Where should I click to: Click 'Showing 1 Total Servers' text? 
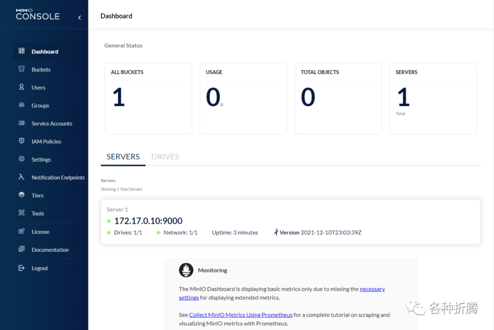[122, 189]
